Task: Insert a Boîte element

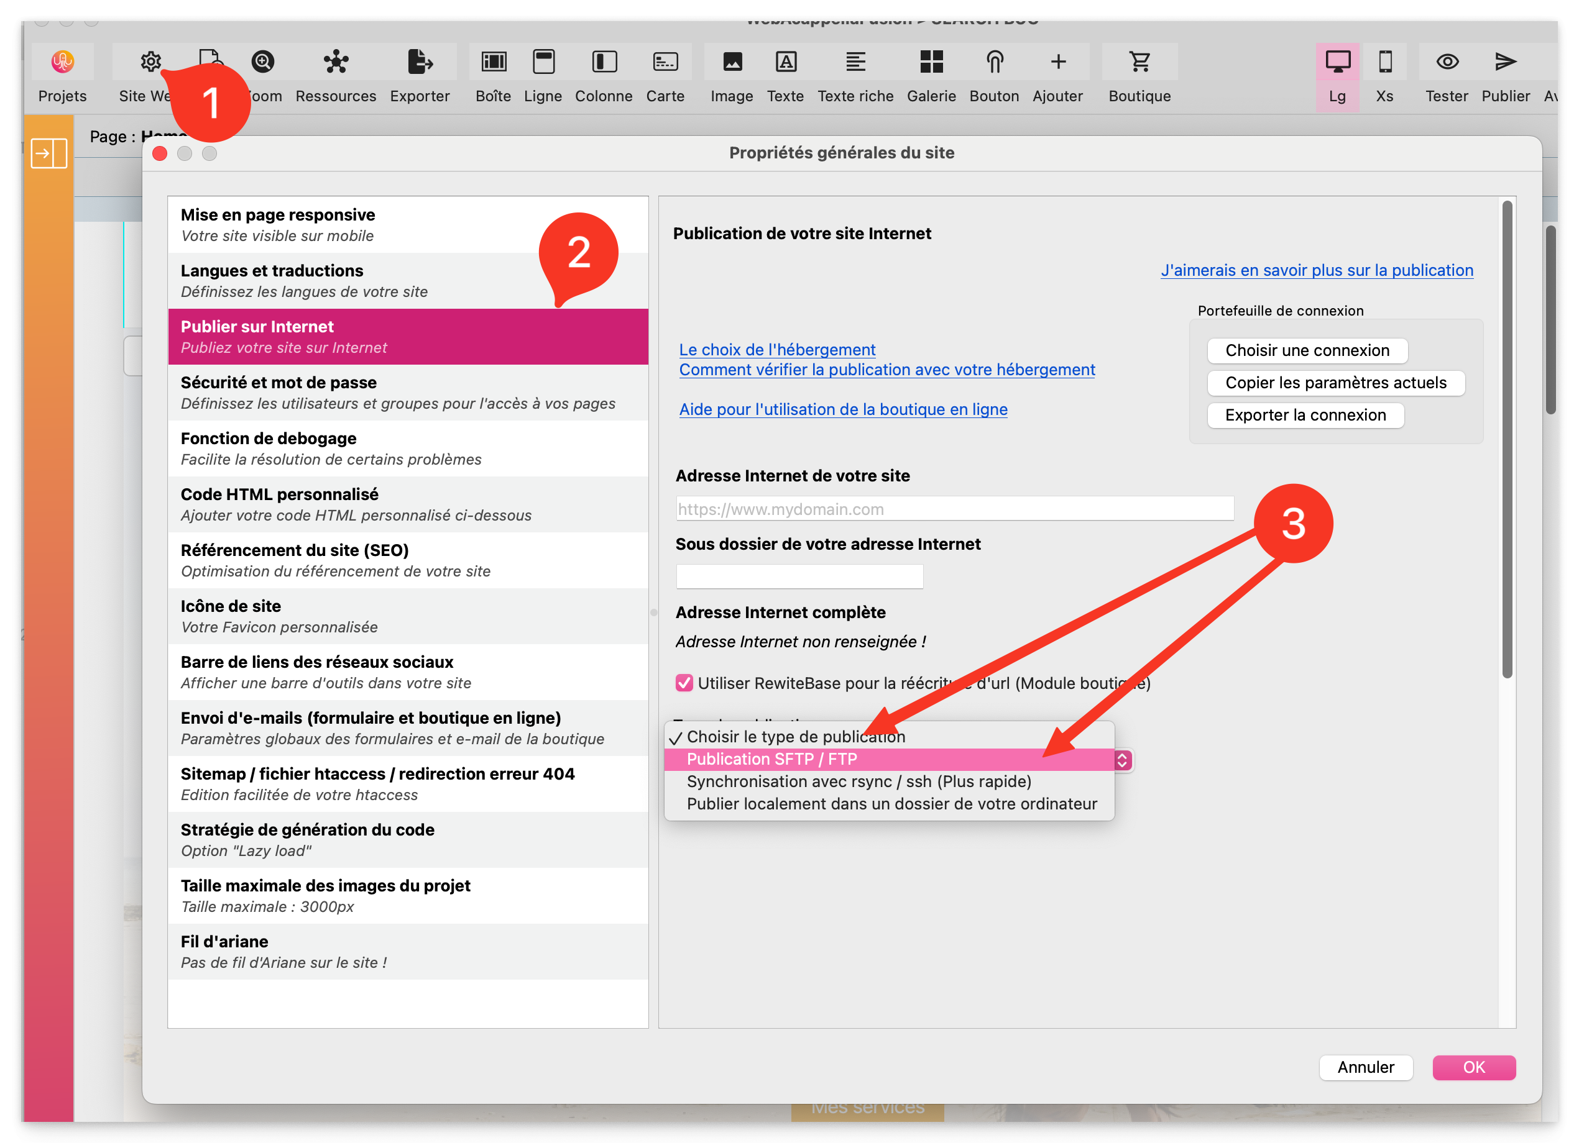Action: pyautogui.click(x=493, y=62)
